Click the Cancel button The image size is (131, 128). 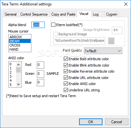(117, 122)
